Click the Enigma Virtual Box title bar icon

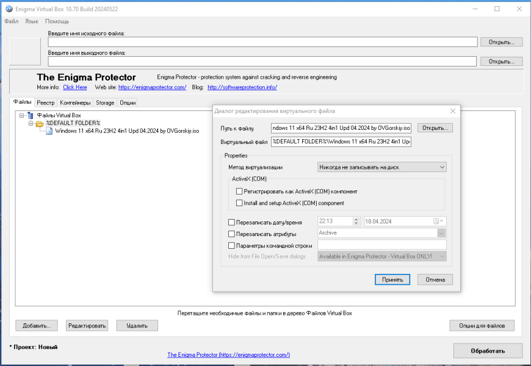click(x=9, y=9)
